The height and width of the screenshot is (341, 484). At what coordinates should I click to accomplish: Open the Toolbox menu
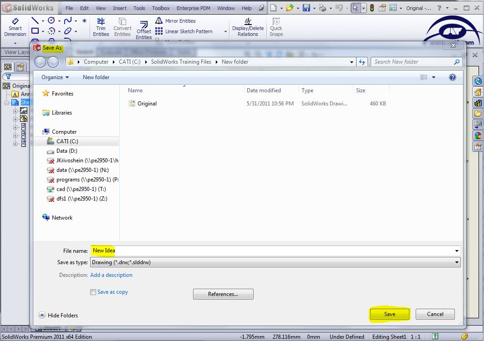point(161,8)
